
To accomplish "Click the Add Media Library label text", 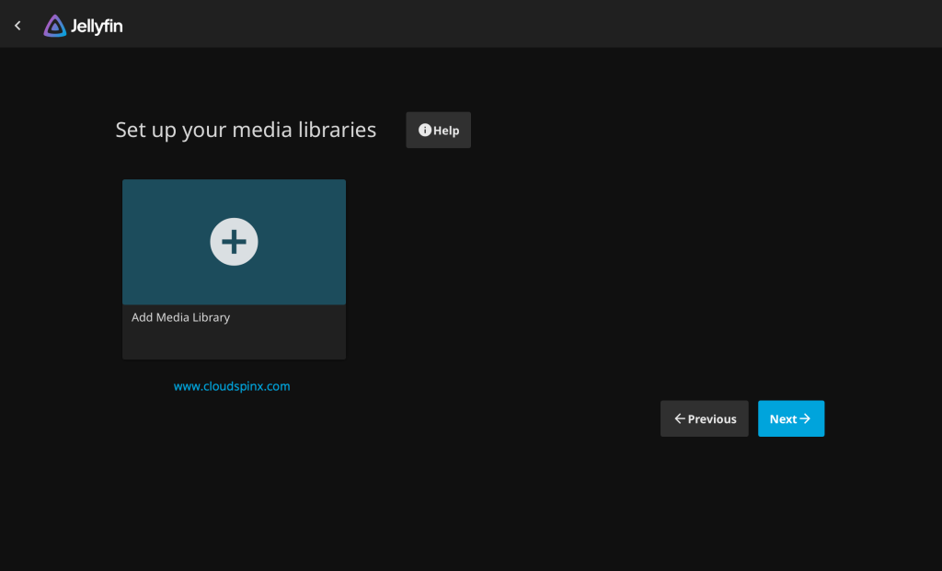I will 180,316.
